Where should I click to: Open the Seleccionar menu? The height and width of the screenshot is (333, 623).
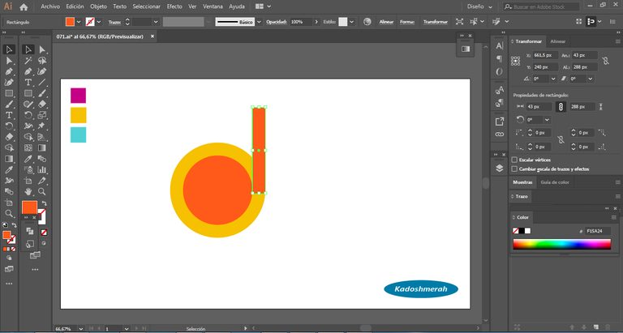point(147,6)
